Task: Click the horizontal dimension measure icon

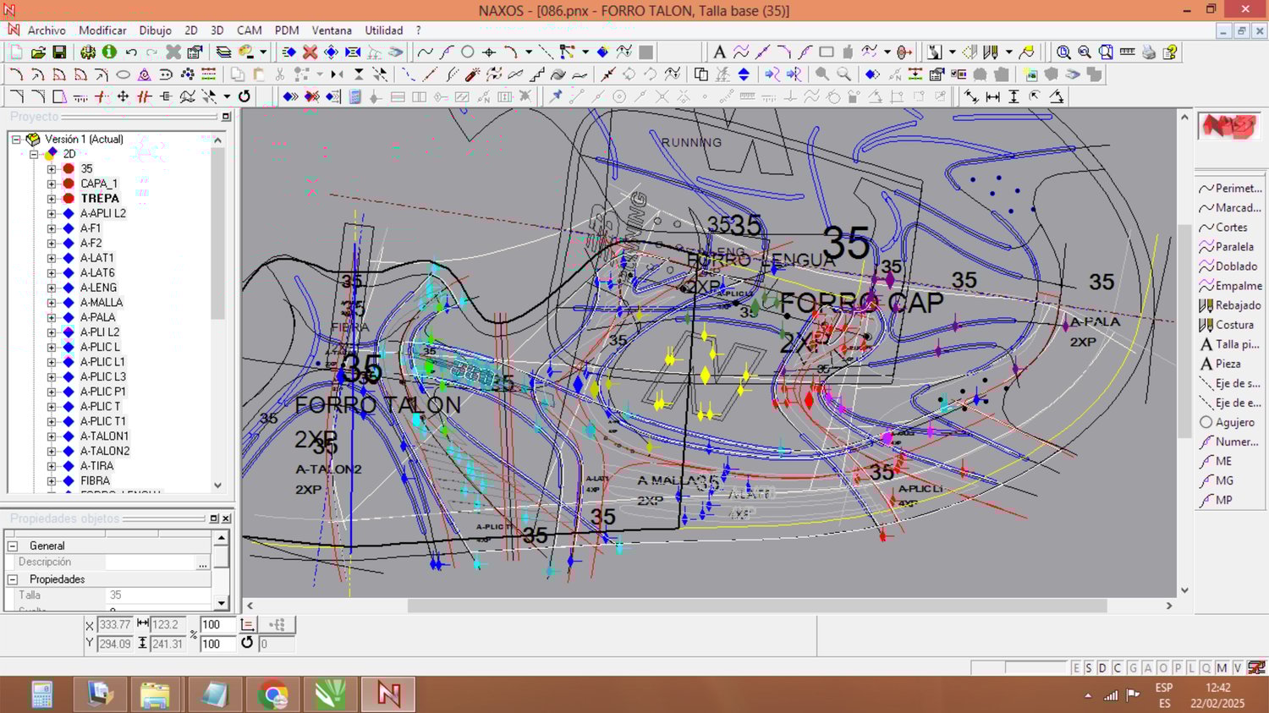Action: [992, 97]
